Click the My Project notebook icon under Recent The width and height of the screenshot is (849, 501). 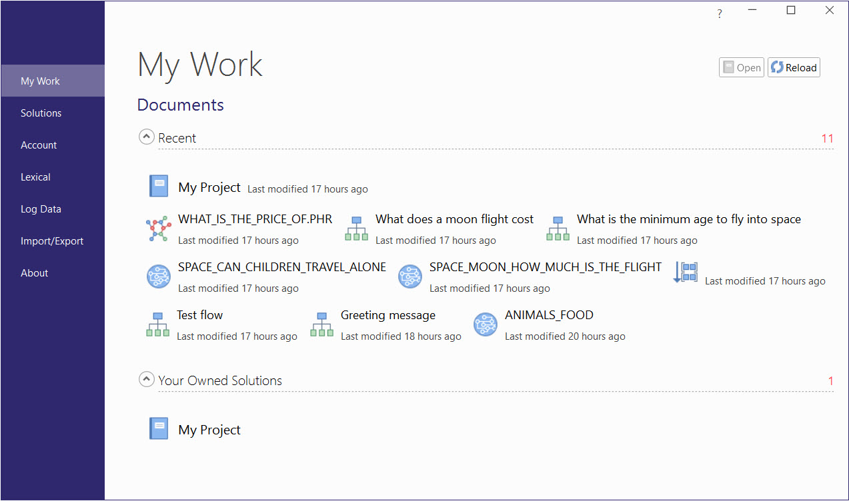click(x=159, y=186)
